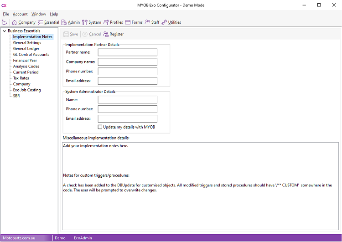Click Demo in the status bar
Image resolution: width=342 pixels, height=242 pixels.
(x=60, y=238)
